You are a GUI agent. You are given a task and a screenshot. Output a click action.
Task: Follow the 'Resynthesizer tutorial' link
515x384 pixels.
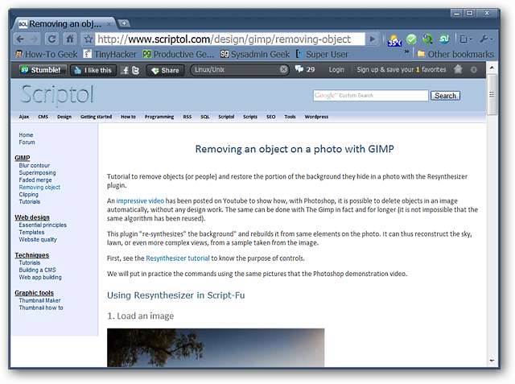tap(178, 258)
